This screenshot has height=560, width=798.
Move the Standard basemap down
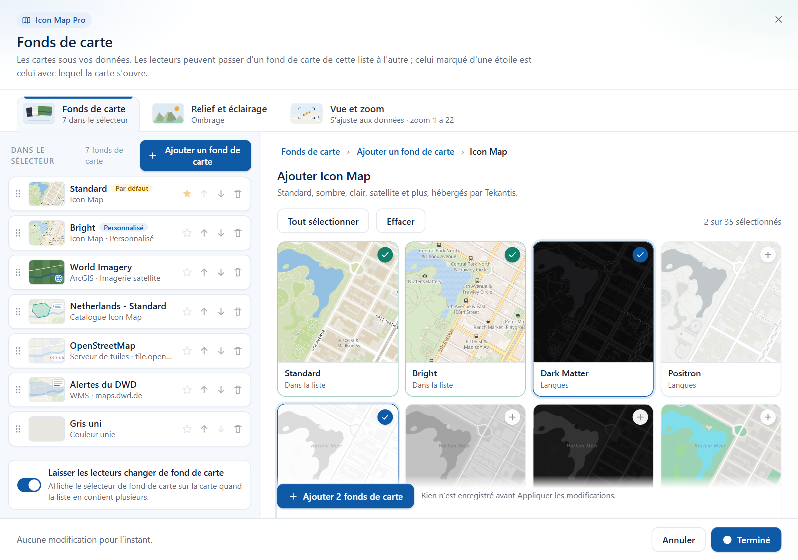[221, 194]
